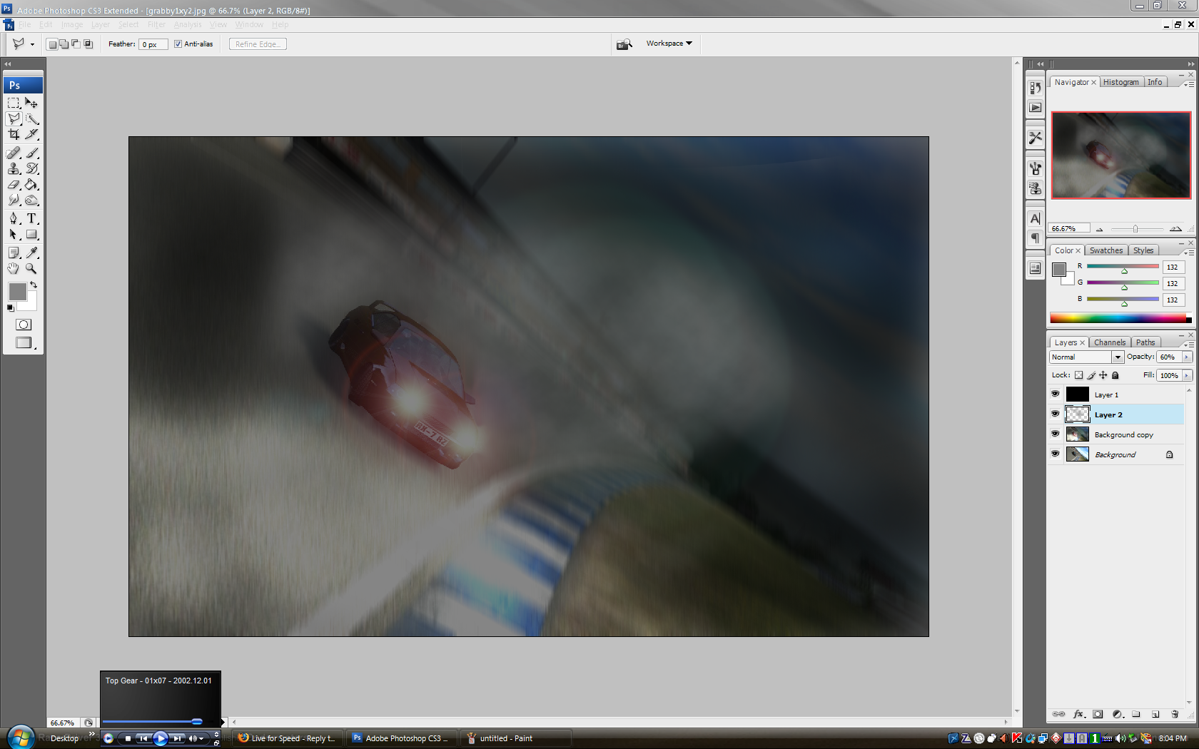Click Navigator zoom out button
Screen dimensions: 1199x749
pos(1100,229)
